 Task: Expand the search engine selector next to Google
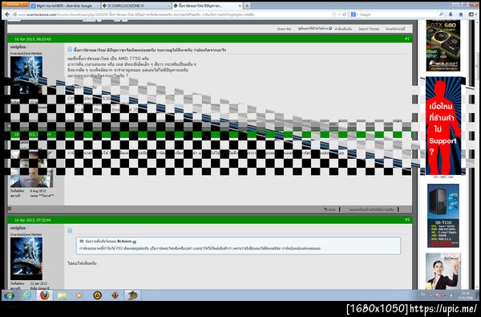coord(354,14)
